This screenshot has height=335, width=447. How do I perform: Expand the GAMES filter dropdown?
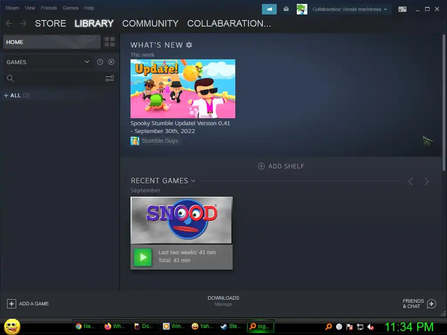tap(48, 62)
